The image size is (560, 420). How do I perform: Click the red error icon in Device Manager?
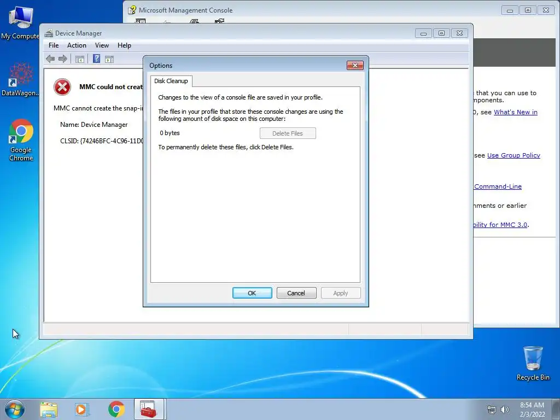62,87
